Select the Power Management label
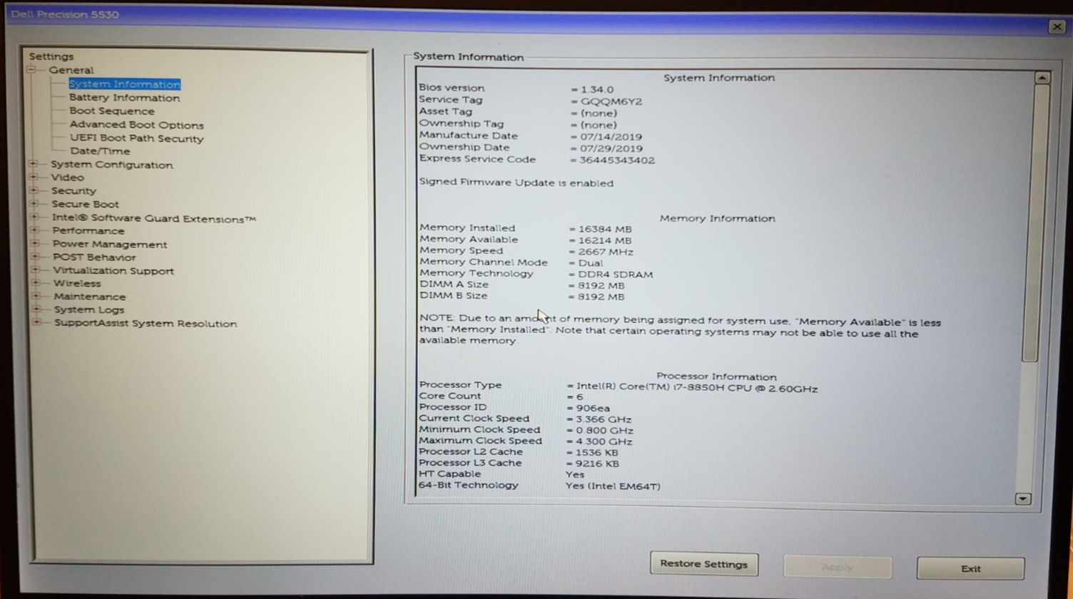 pyautogui.click(x=109, y=244)
